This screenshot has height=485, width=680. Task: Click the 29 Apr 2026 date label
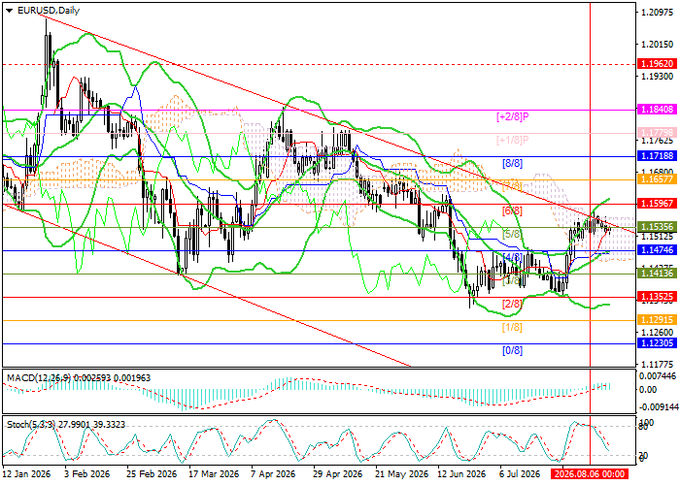[337, 474]
